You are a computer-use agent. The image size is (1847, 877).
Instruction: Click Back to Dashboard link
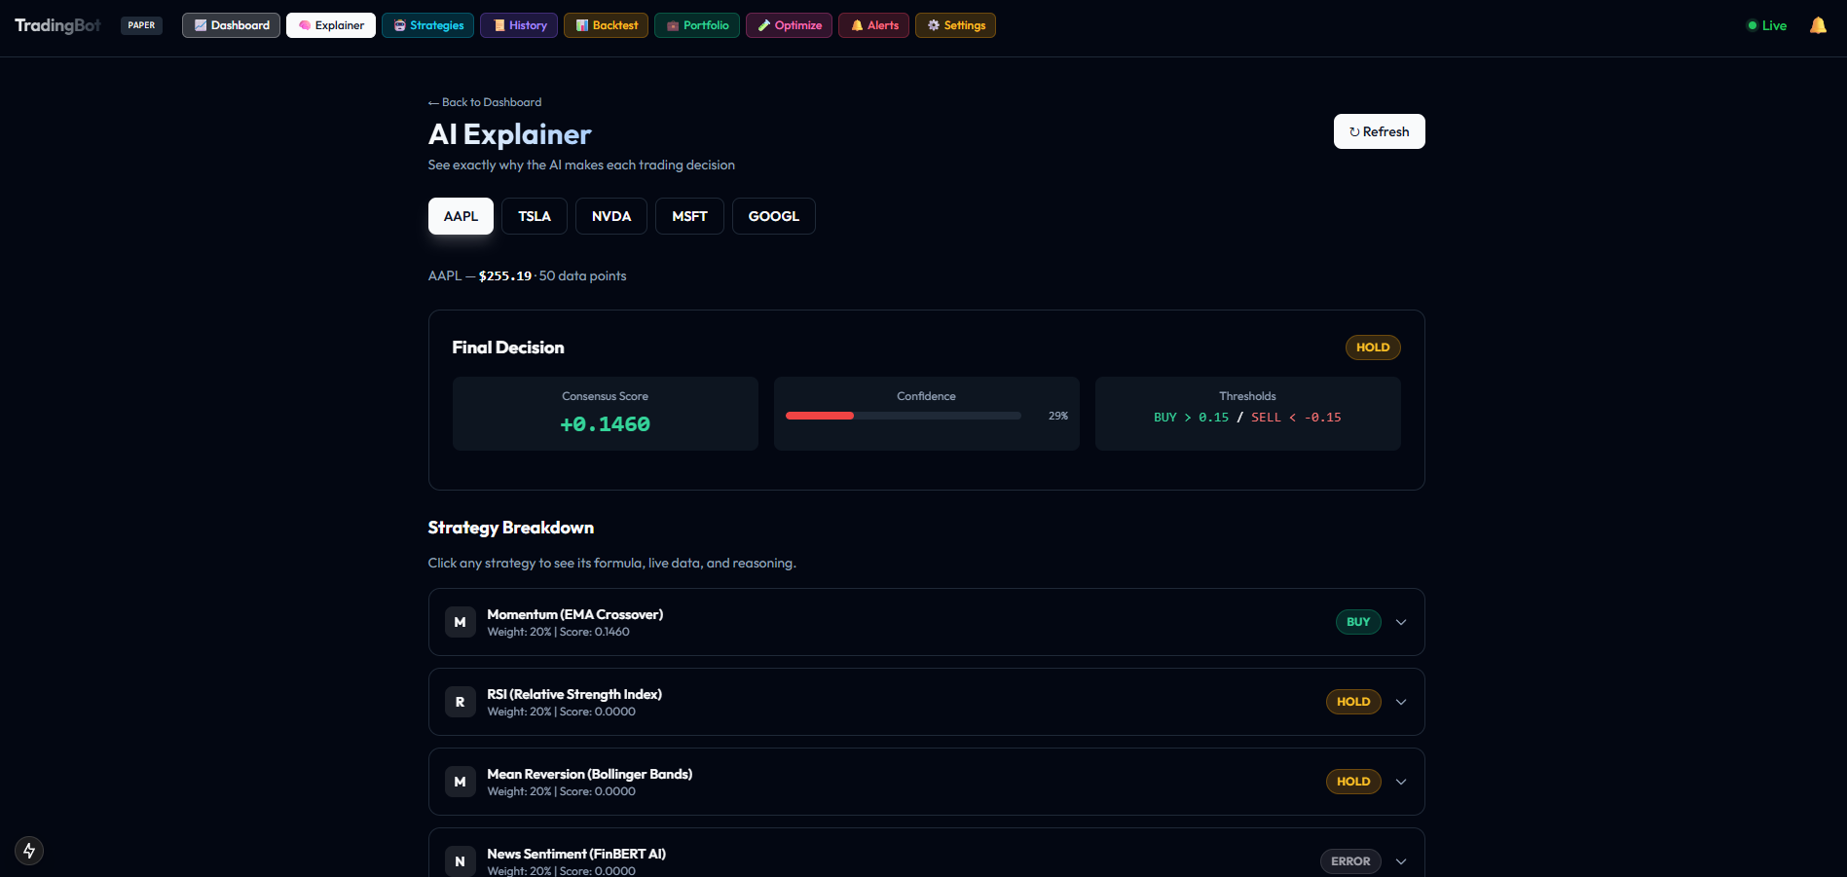tap(484, 101)
